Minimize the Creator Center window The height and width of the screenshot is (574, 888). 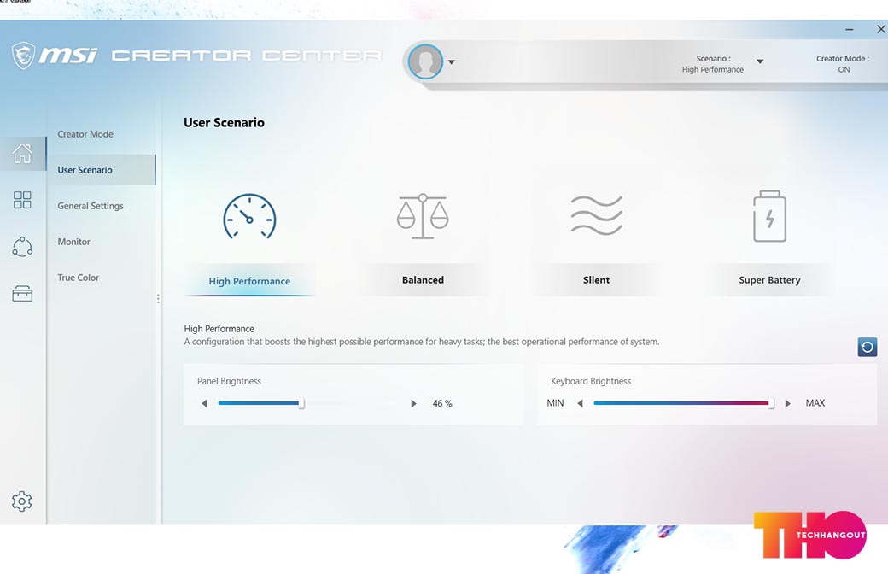(x=849, y=29)
